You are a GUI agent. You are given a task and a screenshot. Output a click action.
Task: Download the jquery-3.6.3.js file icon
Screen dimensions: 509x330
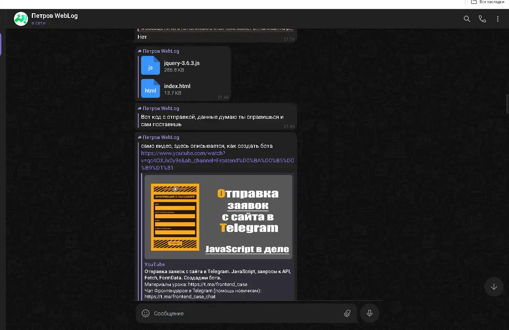click(151, 65)
